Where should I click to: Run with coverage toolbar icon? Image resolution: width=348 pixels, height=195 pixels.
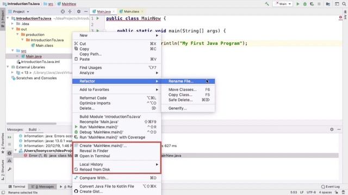point(312,4)
